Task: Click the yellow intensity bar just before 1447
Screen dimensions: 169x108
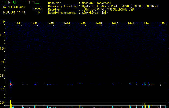Action: (112, 106)
